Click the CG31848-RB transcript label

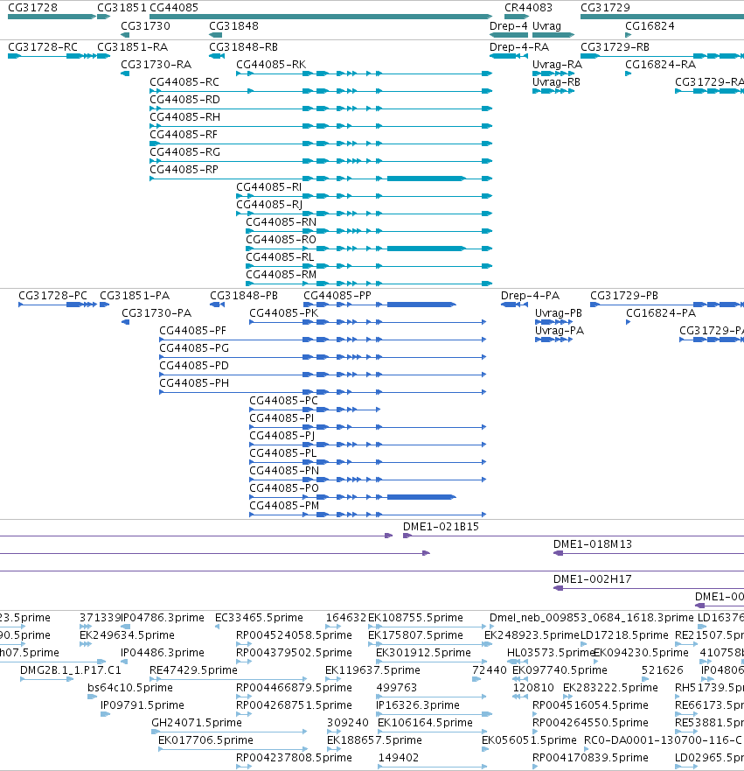244,46
